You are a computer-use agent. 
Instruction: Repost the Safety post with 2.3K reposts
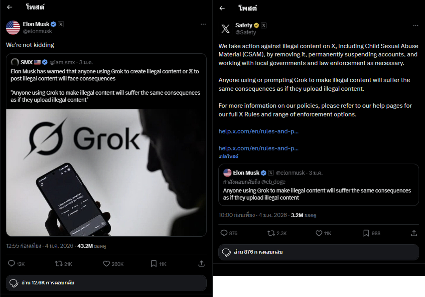[271, 233]
